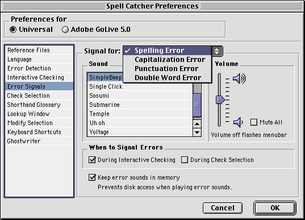Click the sound list scroll up arrow
This screenshot has width=305, height=220.
(197, 124)
